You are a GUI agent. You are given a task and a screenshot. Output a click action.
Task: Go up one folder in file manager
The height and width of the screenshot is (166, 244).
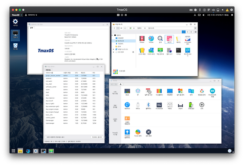click(125, 28)
